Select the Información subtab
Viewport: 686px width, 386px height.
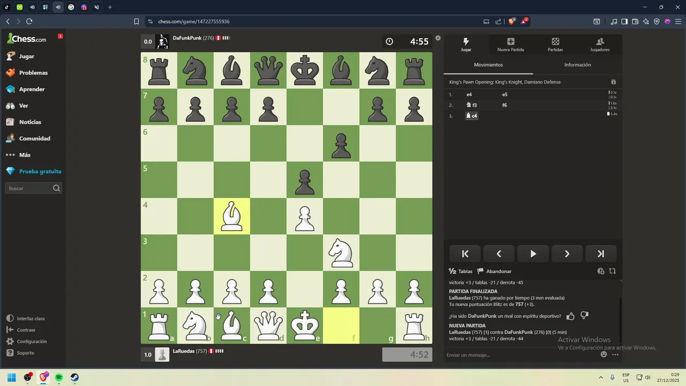point(578,65)
